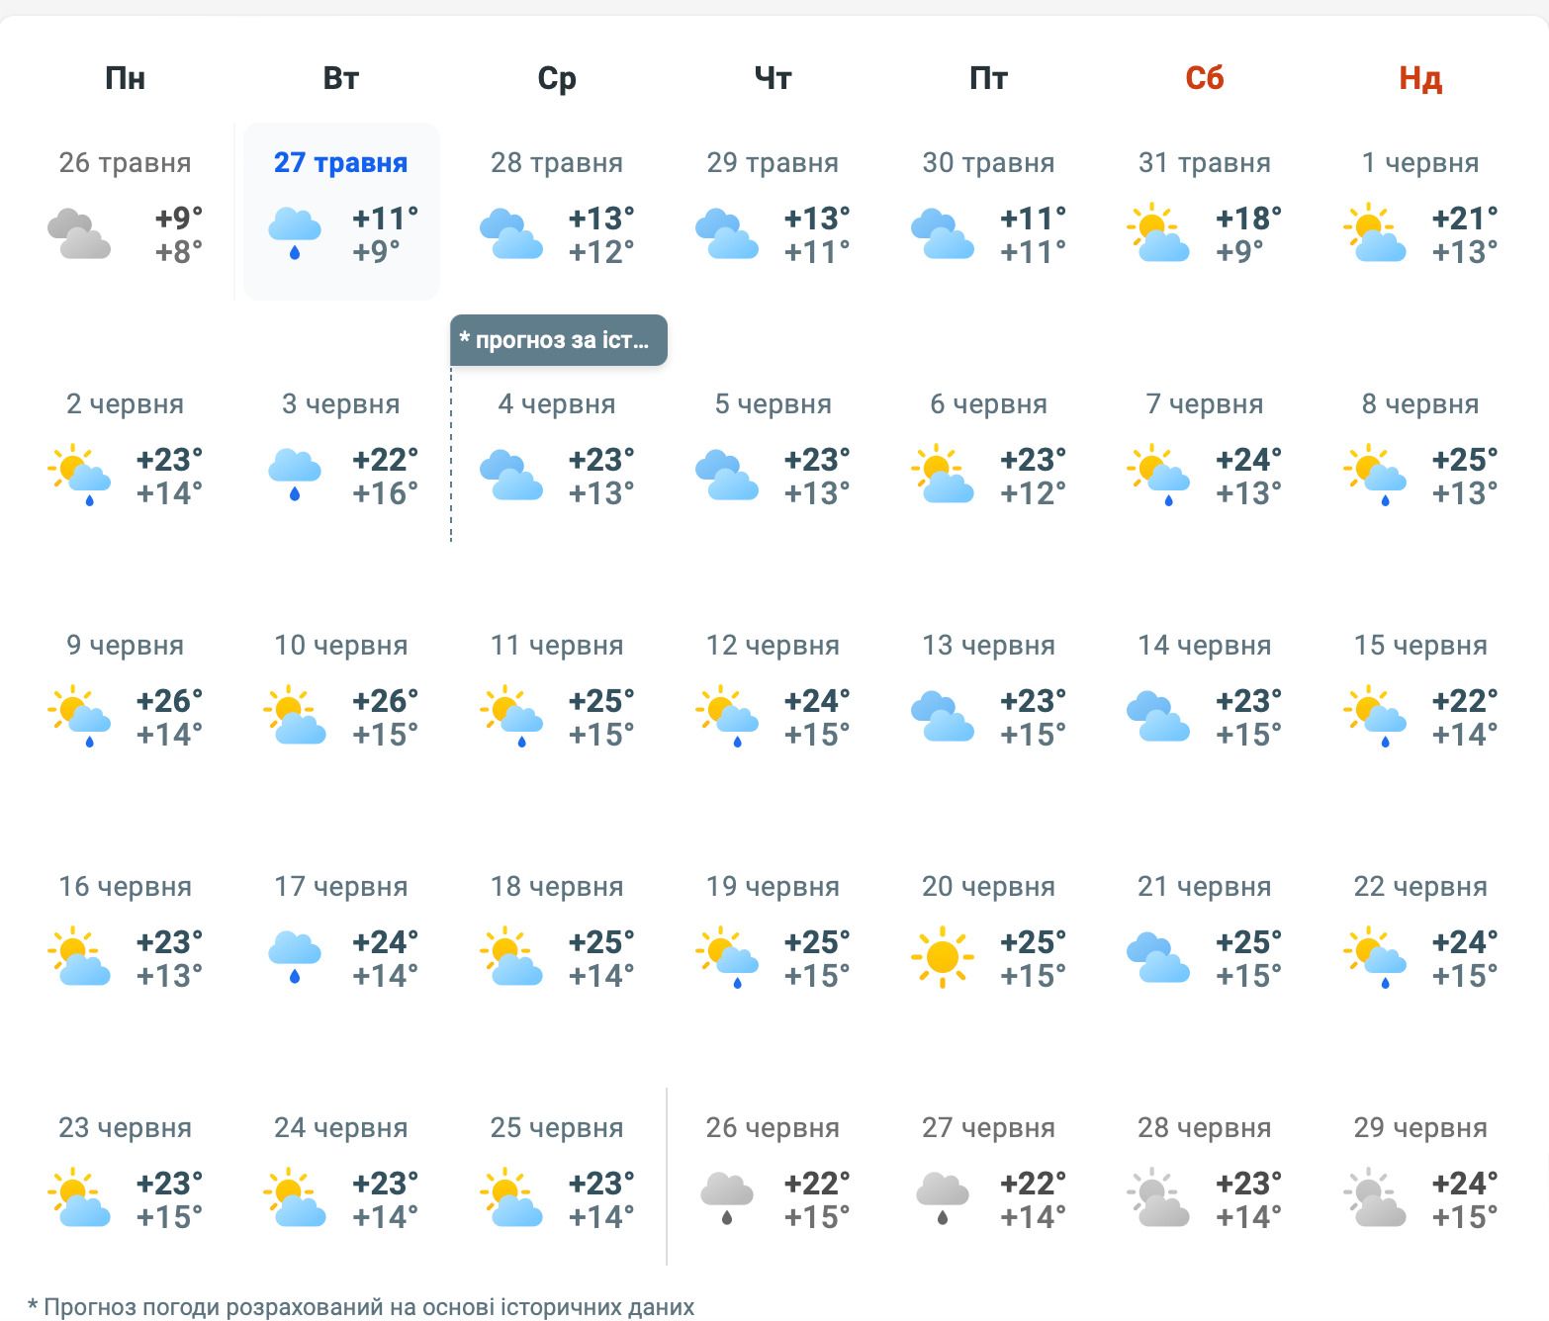Open the forecast for 1 червня
The image size is (1549, 1321).
1419,163
